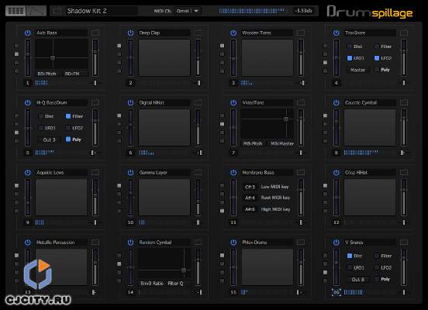
Task: Open the MB:Master axis assignment on VideoTone
Action: click(x=282, y=143)
